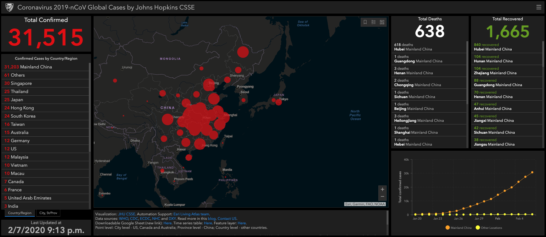The height and width of the screenshot is (237, 546).
Task: Open the CDC data source link
Action: (134, 219)
